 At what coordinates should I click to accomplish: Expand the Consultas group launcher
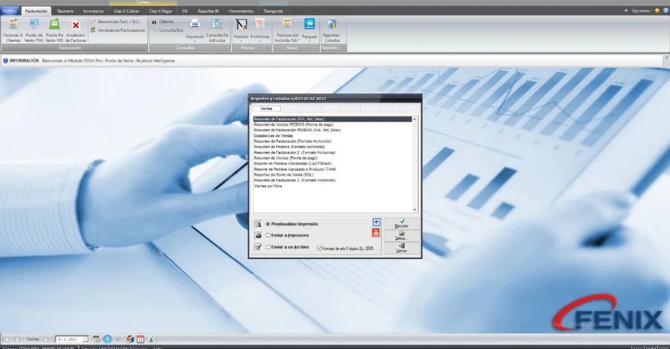(x=227, y=49)
